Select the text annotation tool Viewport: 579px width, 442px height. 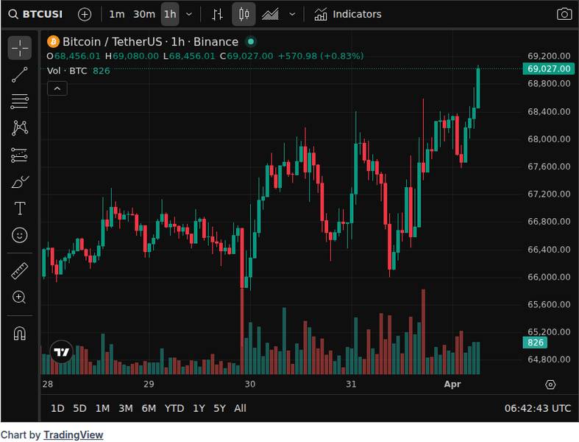tap(20, 208)
